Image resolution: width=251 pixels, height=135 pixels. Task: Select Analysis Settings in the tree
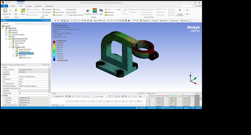point(20,41)
